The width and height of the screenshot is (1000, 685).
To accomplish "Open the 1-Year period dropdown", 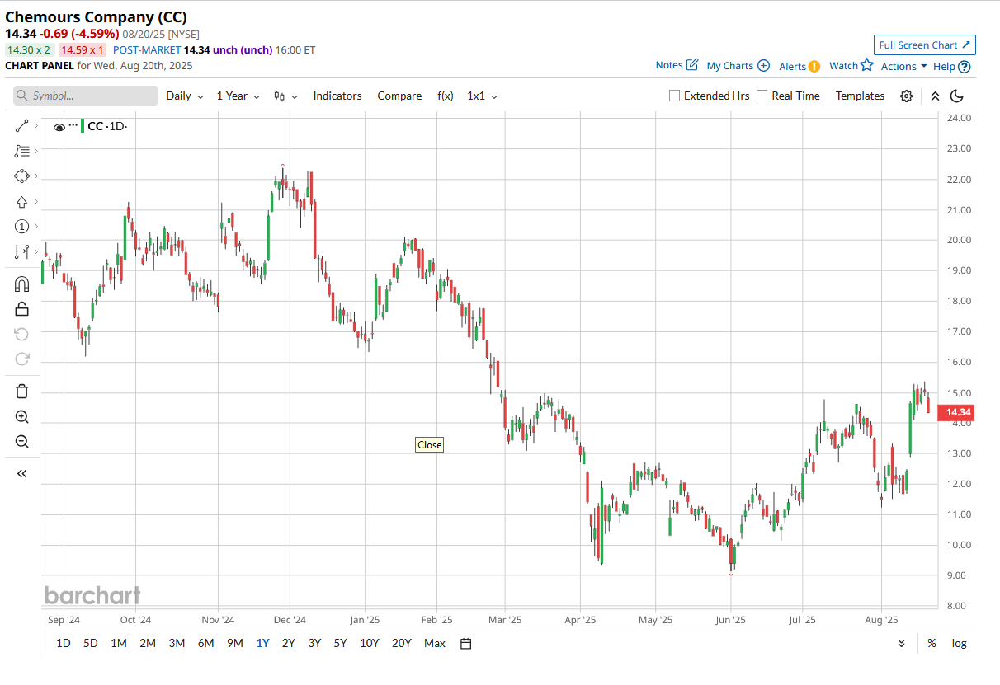I will [x=238, y=96].
